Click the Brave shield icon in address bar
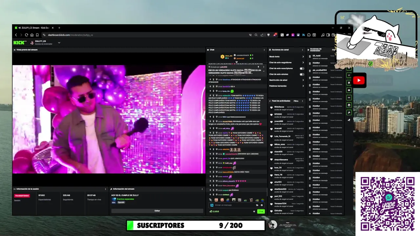Screen dimensions: 420x236 pyautogui.click(x=268, y=35)
